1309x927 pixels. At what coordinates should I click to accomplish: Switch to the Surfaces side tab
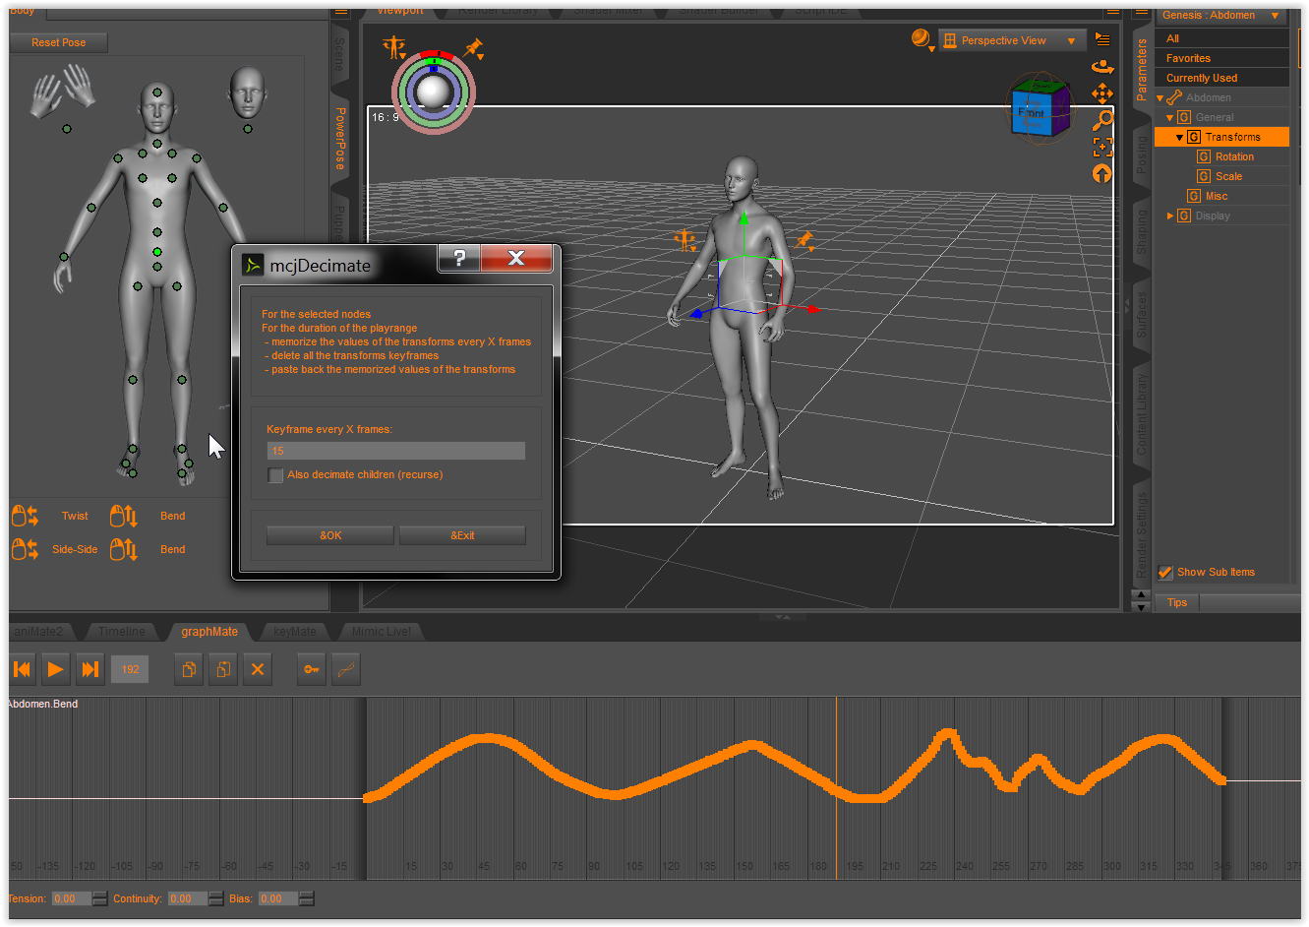pyautogui.click(x=1142, y=315)
